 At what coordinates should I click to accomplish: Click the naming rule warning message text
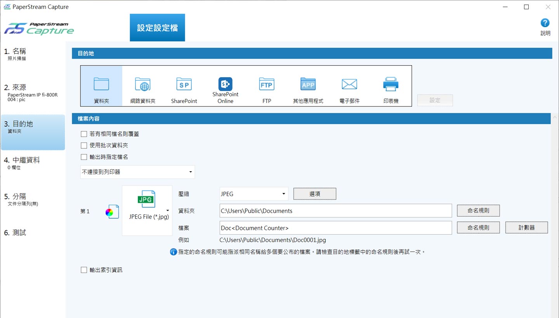(302, 252)
